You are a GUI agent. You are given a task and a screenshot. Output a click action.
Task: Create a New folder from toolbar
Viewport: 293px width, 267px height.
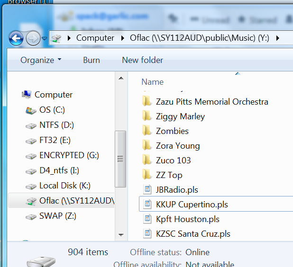pyautogui.click(x=142, y=60)
